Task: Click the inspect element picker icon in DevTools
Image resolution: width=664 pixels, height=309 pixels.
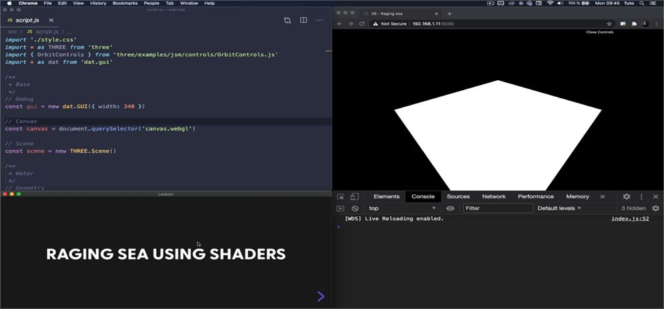Action: [341, 196]
